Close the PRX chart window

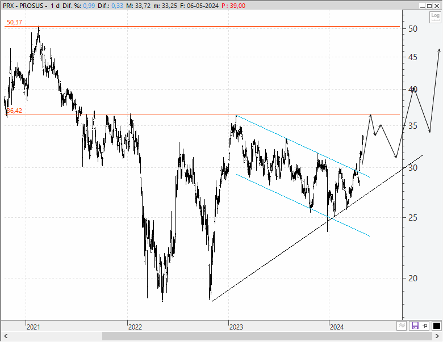[x=437, y=6]
